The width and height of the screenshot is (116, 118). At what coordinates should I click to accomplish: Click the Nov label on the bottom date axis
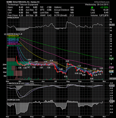tap(104, 117)
